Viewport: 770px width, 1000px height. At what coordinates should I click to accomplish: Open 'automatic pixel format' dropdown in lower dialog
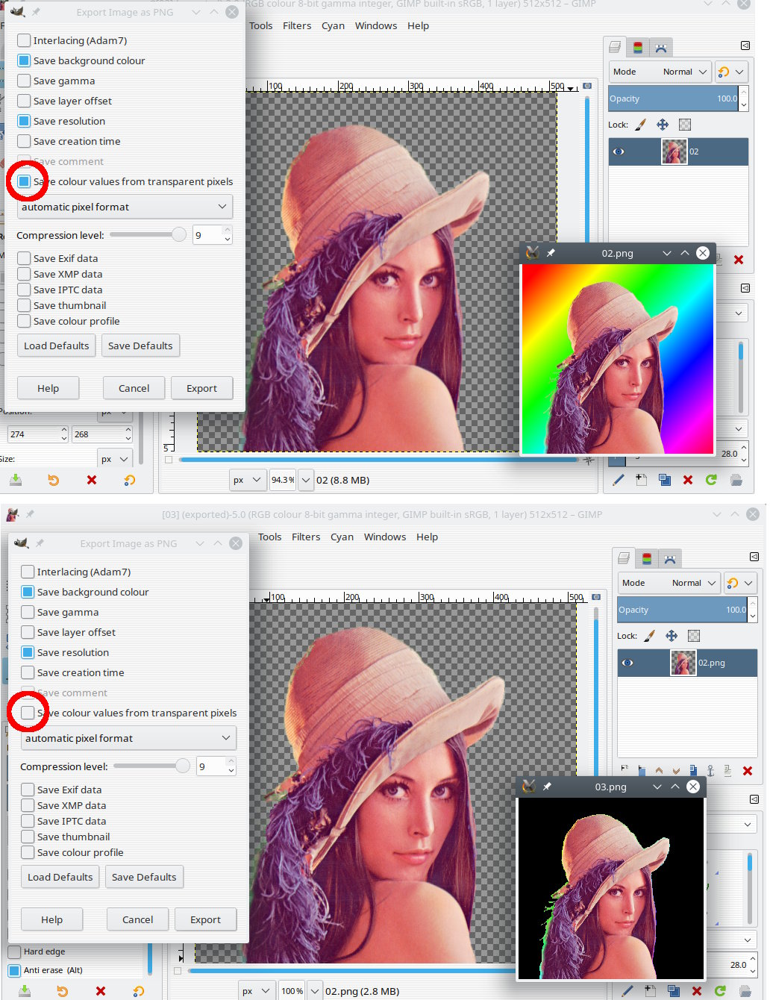point(128,738)
